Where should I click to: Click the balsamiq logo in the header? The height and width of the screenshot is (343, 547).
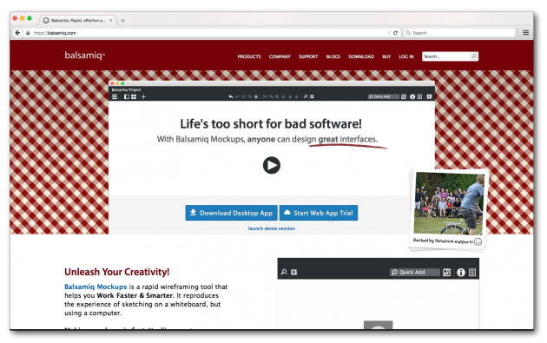tap(85, 56)
